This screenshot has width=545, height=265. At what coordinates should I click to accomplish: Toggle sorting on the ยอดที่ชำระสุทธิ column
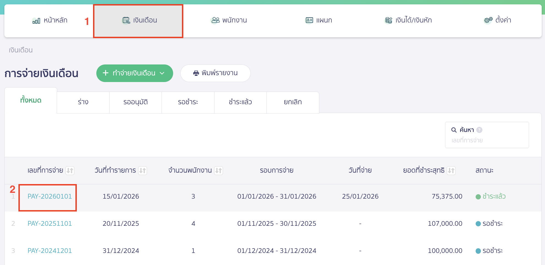[451, 170]
